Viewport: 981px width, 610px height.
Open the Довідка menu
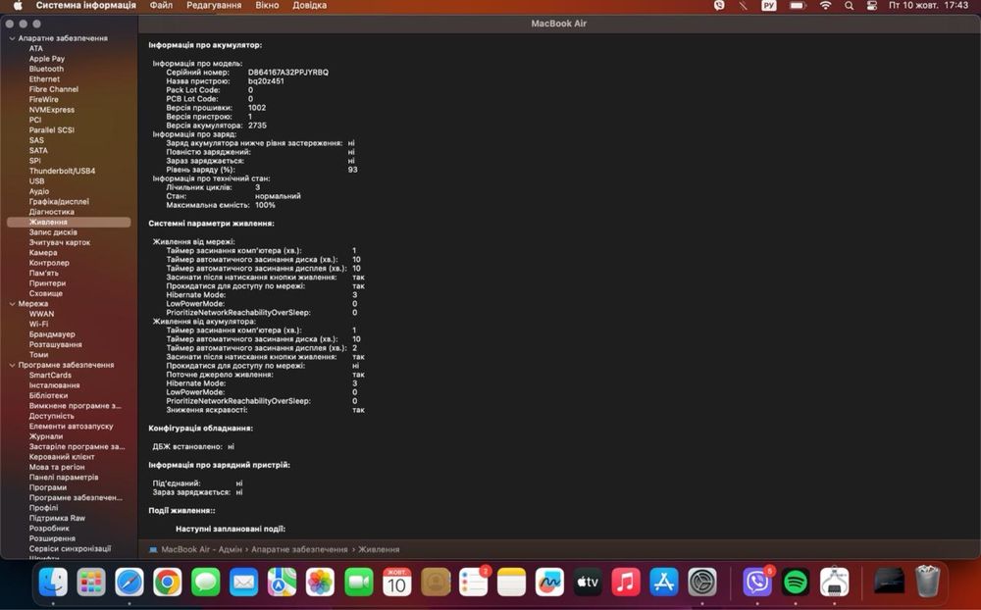coord(309,6)
